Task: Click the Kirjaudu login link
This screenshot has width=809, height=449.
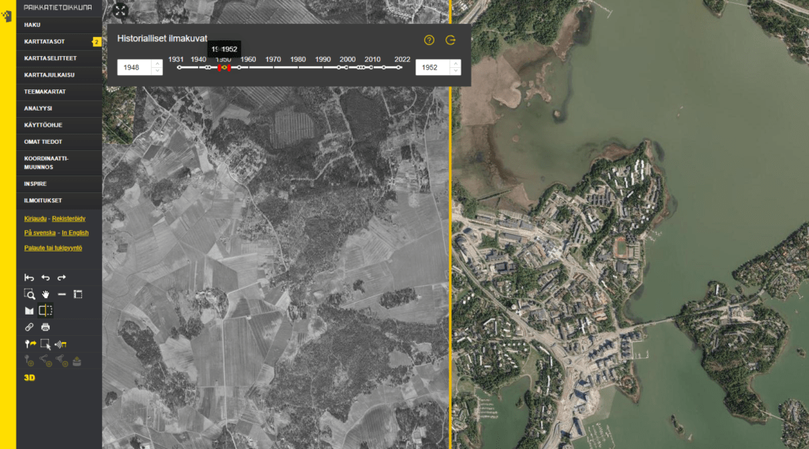Action: [36, 218]
